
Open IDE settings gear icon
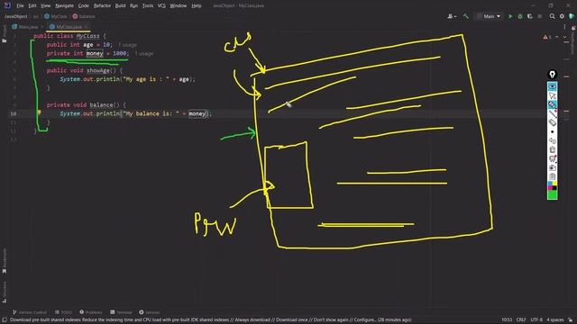[x=562, y=16]
